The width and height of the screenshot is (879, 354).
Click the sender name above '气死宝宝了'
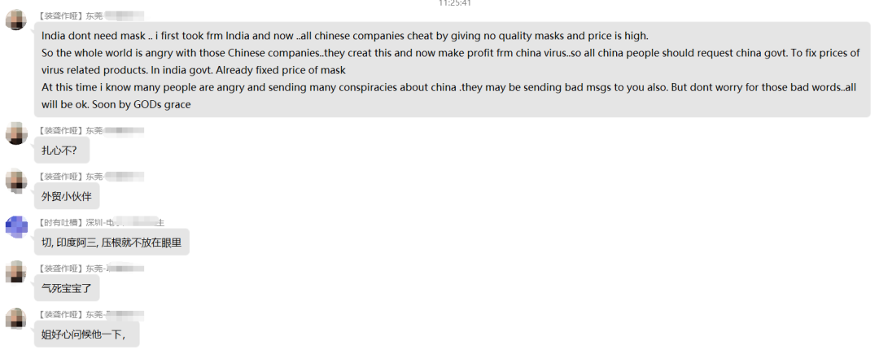[91, 268]
